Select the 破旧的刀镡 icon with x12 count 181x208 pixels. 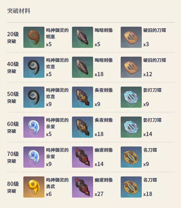[x=131, y=67]
